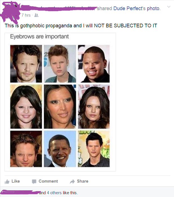
Task: Open the shared Eyebrows are important image
Action: [60, 102]
